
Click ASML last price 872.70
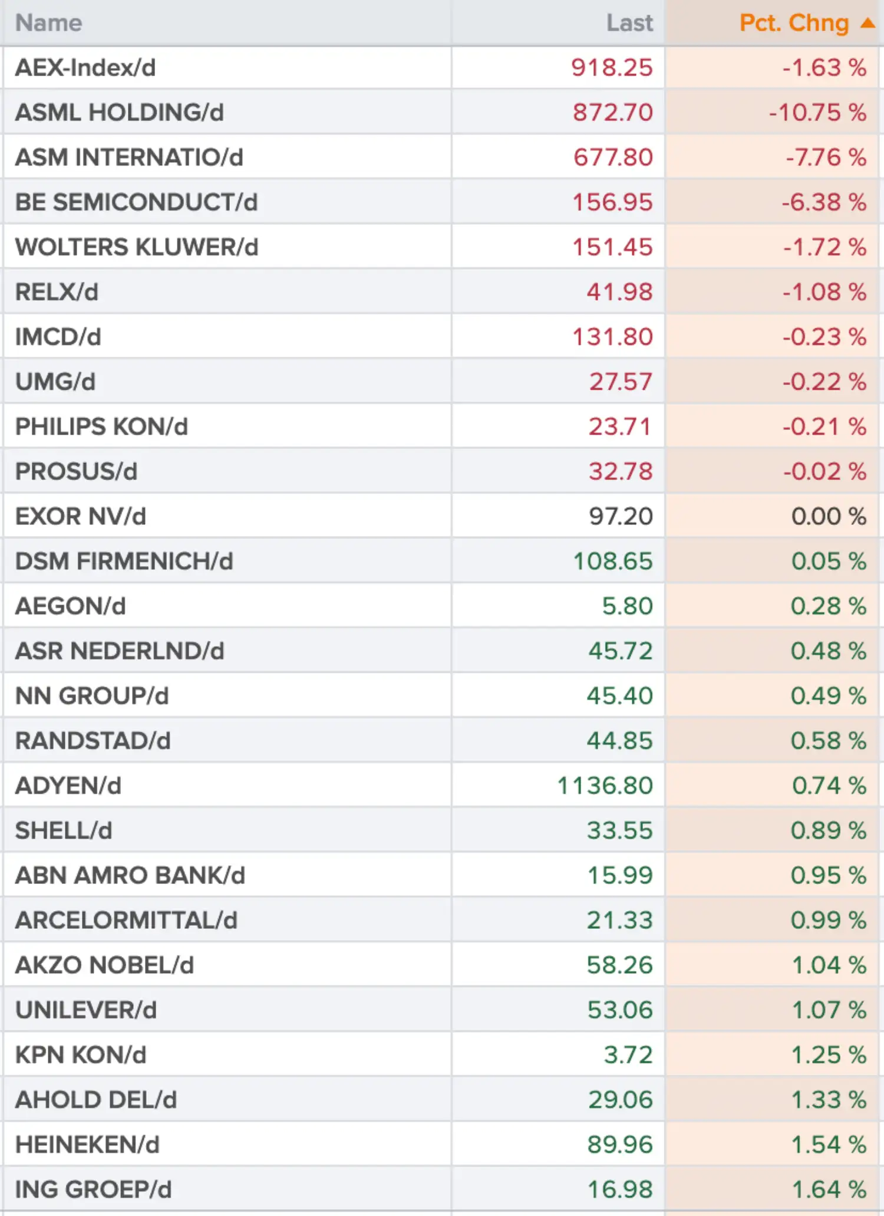click(613, 113)
